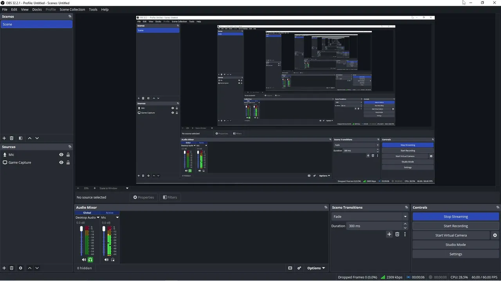Open the Edit menu
The width and height of the screenshot is (501, 281).
click(14, 9)
